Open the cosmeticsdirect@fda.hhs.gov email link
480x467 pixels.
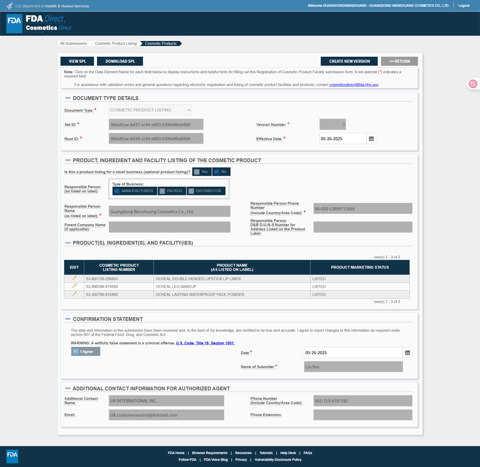tap(353, 85)
